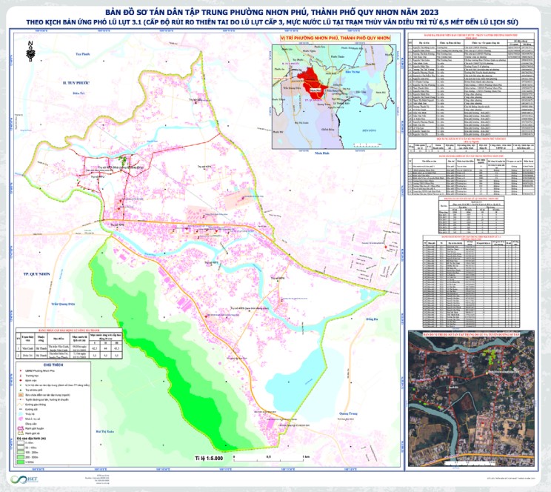Click the white 'Nhơn Phú' label box in inset
Image resolution: width=551 pixels, height=492 pixels.
pyautogui.click(x=315, y=90)
